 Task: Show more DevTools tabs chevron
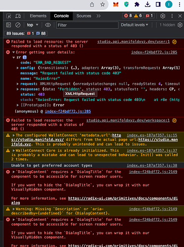pyautogui.click(x=99, y=16)
